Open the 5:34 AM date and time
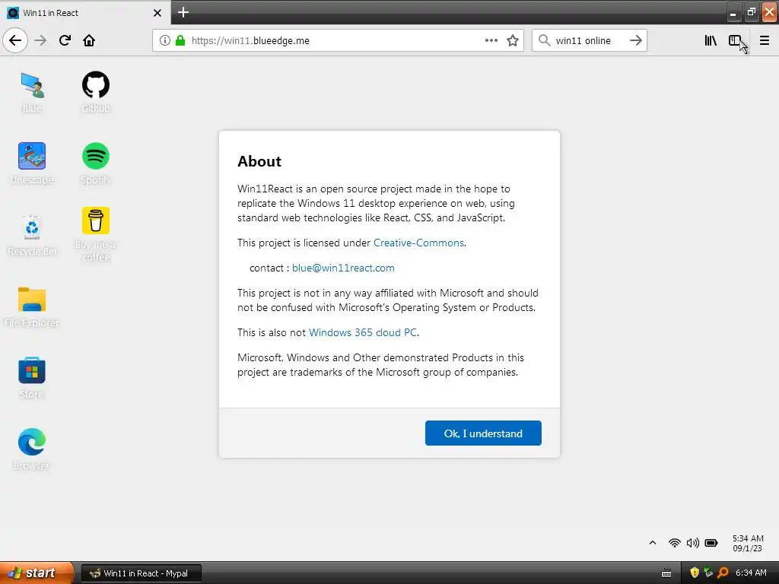The width and height of the screenshot is (779, 584). (748, 543)
